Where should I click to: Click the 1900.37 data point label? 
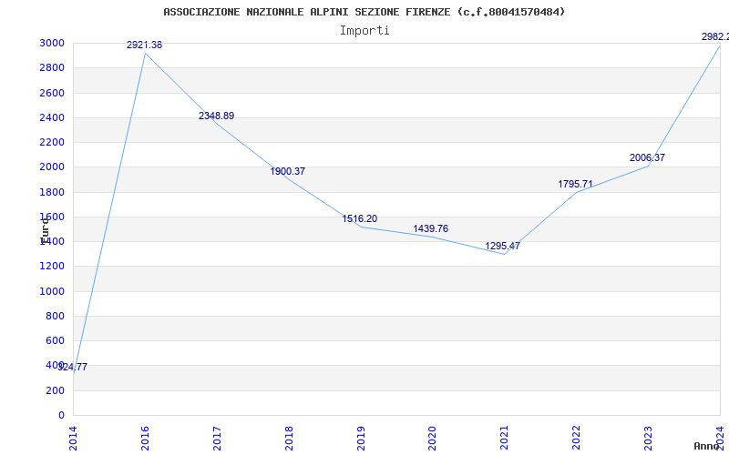287,171
